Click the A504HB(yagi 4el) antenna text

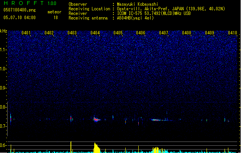(x=135, y=18)
